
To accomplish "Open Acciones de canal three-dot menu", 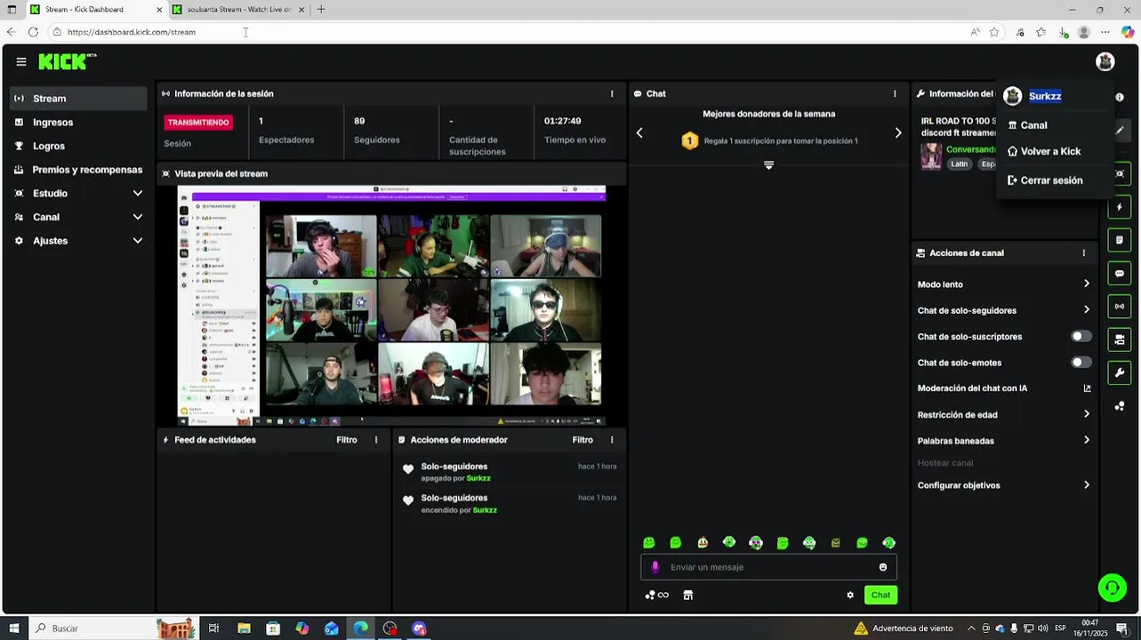I will (1084, 253).
